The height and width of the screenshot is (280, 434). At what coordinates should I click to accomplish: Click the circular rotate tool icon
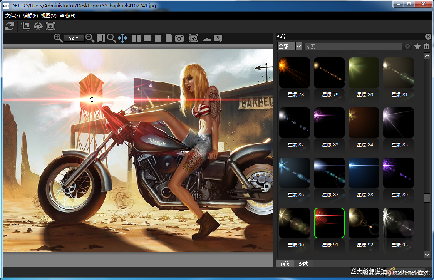coord(38,26)
